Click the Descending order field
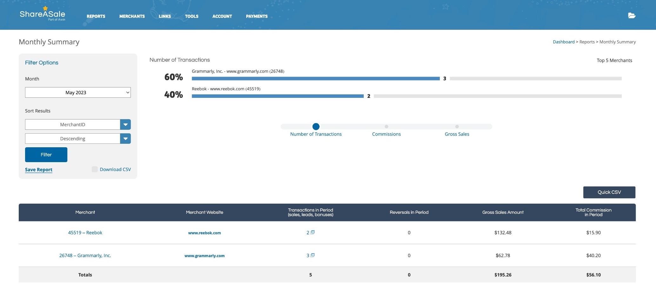 pyautogui.click(x=73, y=138)
